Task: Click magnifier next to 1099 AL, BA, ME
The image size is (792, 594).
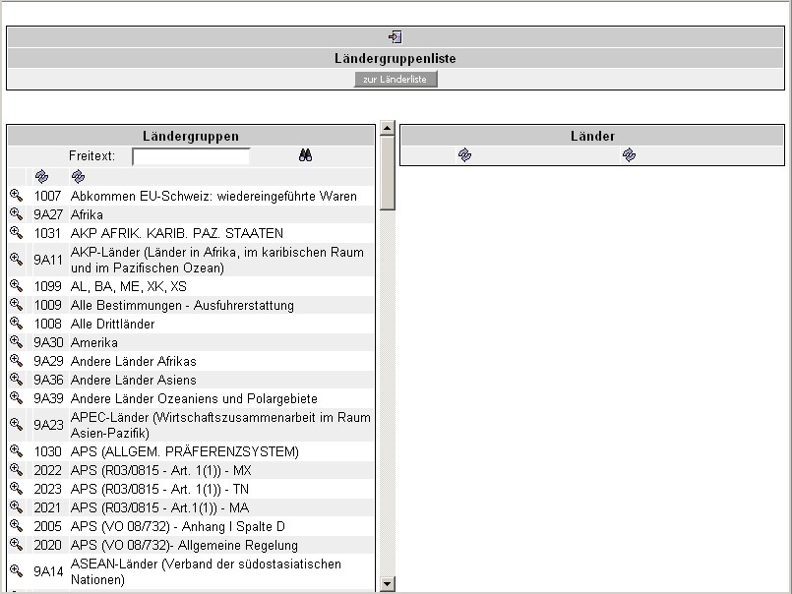Action: [16, 286]
